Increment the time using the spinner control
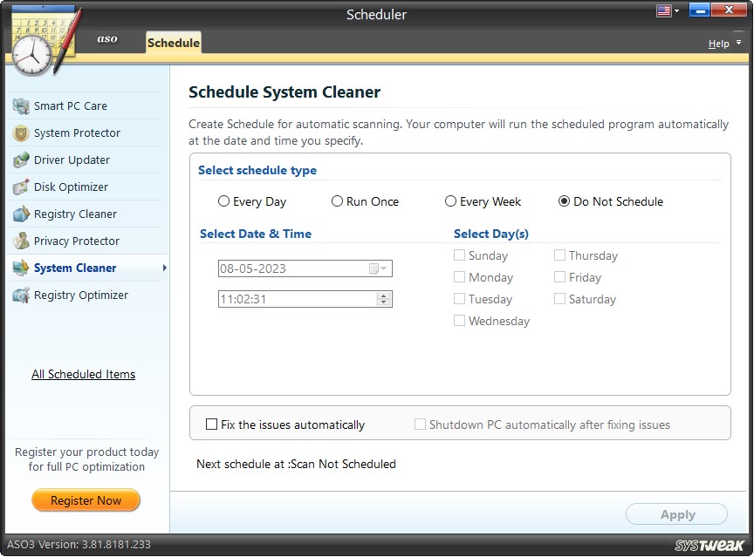Screen dimensions: 754x557 pos(381,295)
